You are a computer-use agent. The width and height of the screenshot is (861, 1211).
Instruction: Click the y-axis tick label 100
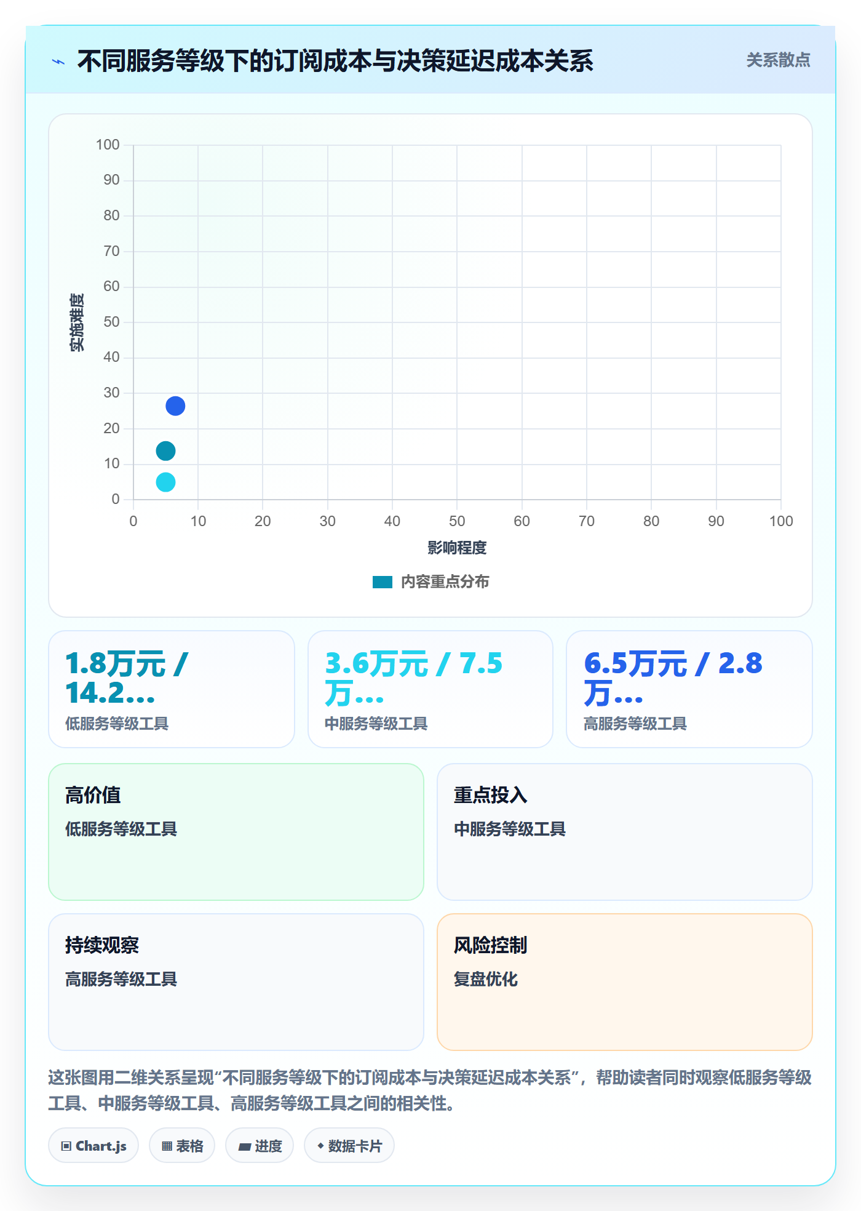[x=108, y=145]
